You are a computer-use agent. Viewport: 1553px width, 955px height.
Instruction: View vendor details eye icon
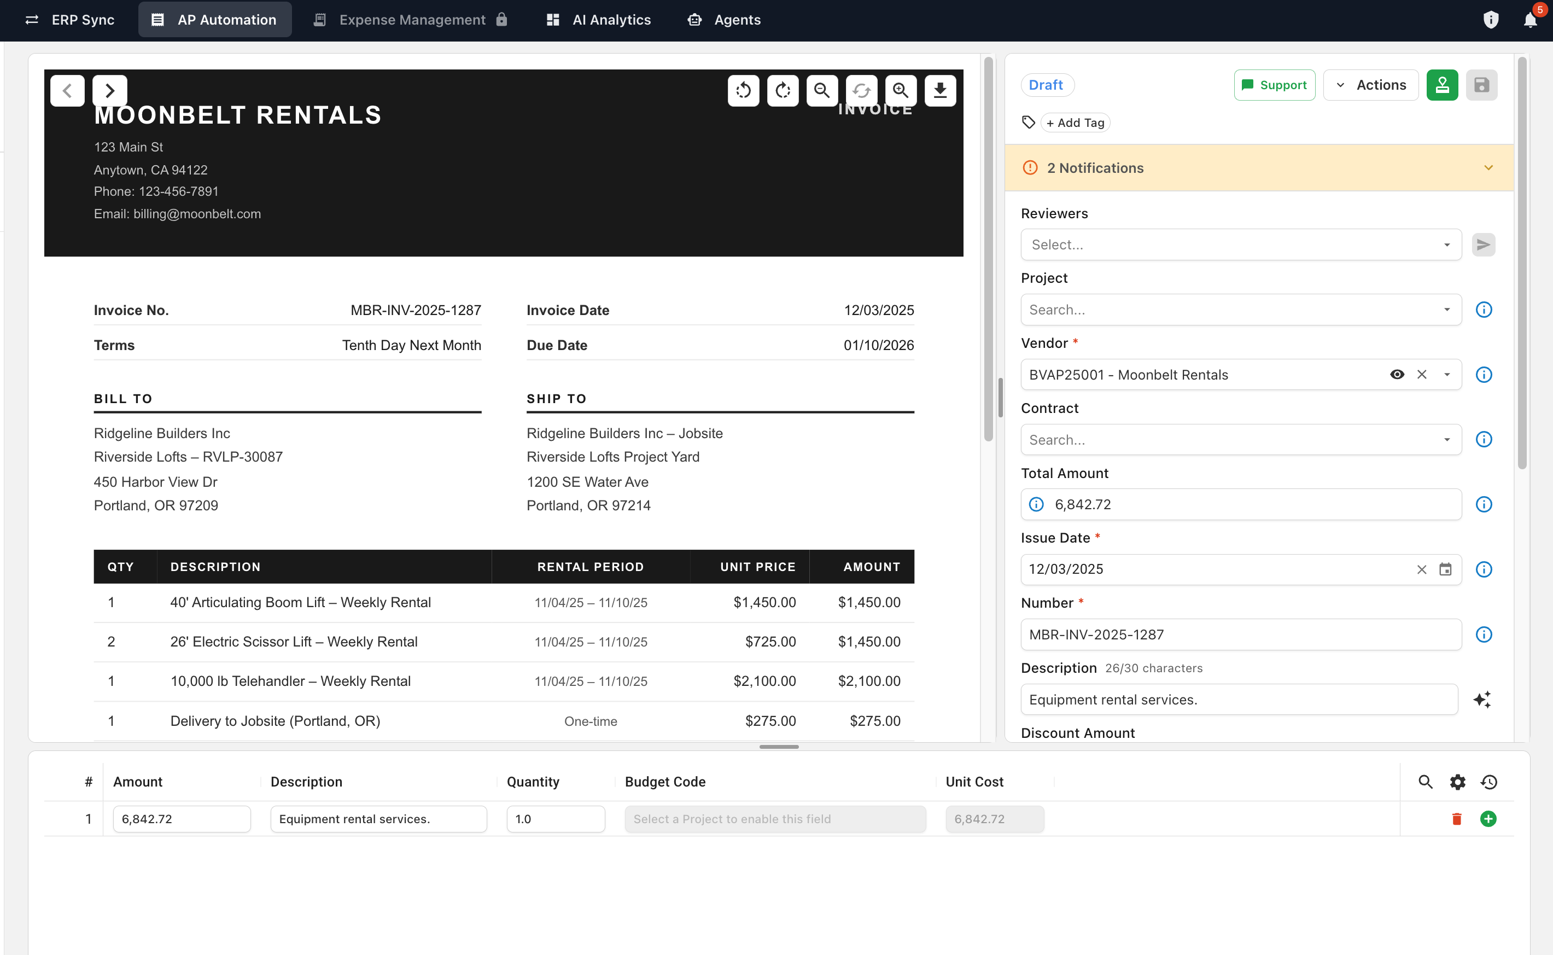pyautogui.click(x=1397, y=375)
